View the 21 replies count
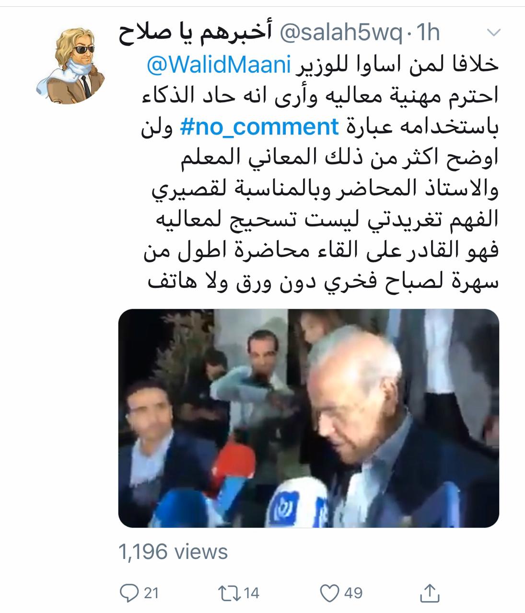 (x=151, y=593)
